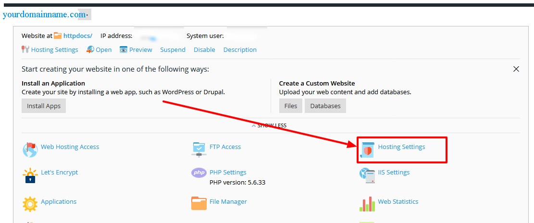Click the boxed Hosting Settings shield icon
The height and width of the screenshot is (223, 534).
[367, 149]
